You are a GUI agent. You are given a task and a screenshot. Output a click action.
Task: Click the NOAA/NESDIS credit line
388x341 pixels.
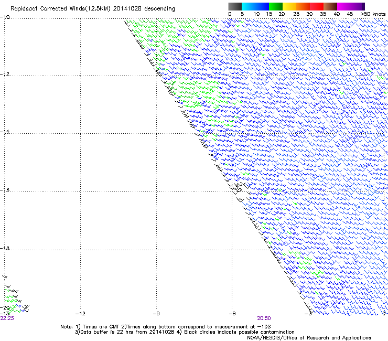coord(309,338)
